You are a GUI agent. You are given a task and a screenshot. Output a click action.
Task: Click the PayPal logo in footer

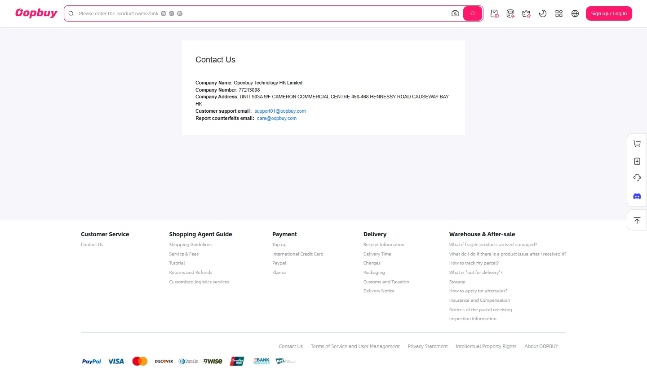(x=92, y=362)
